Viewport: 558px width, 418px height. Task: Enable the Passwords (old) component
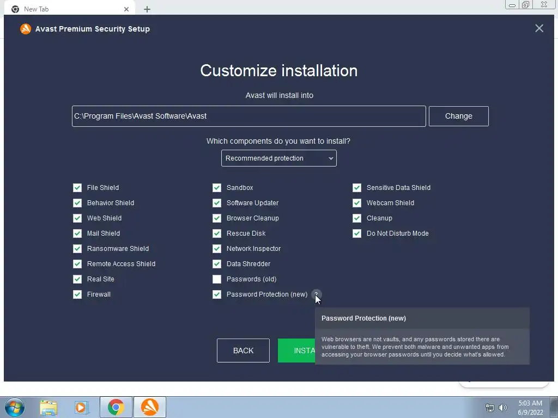[217, 279]
